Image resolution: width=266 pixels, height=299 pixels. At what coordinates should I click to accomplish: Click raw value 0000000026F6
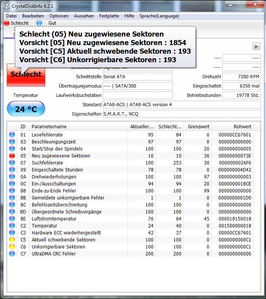235,163
